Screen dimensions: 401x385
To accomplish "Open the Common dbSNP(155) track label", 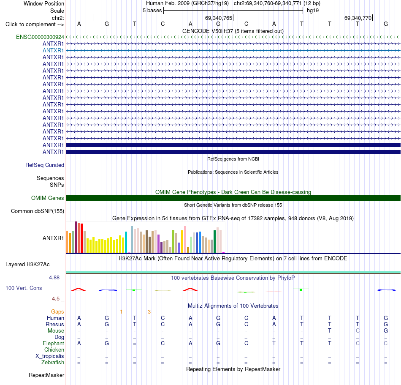I will [38, 211].
